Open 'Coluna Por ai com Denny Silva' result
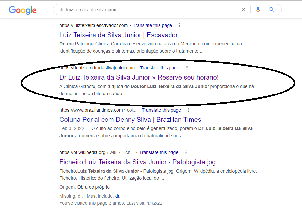The height and width of the screenshot is (215, 302). 130,120
